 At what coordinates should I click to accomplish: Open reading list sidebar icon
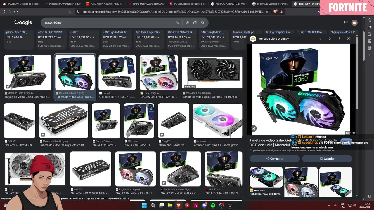(x=370, y=48)
